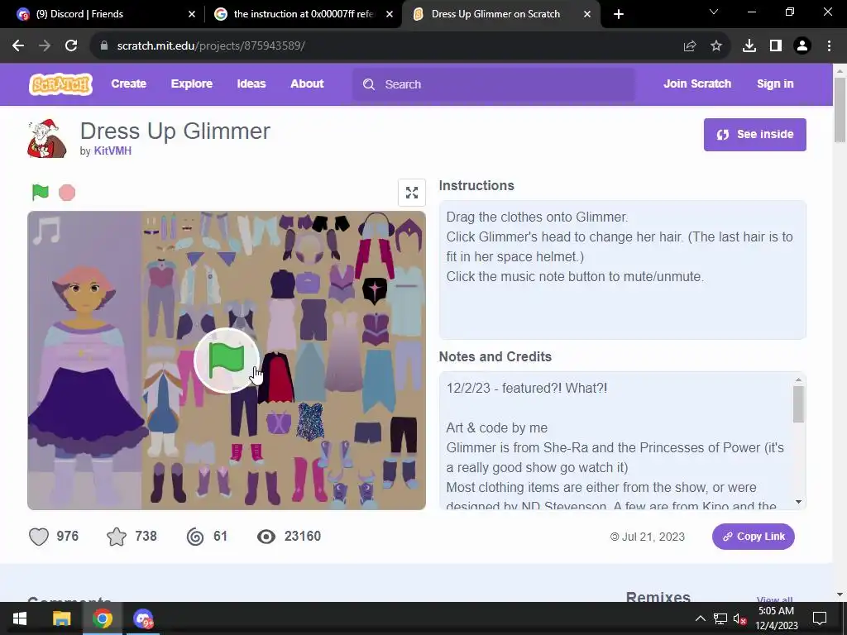This screenshot has height=635, width=847.
Task: Open the Windows notification center
Action: [820, 618]
